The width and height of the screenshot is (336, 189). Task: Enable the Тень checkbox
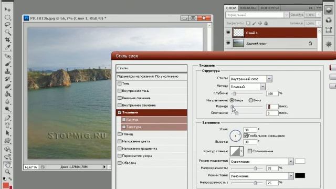120,83
